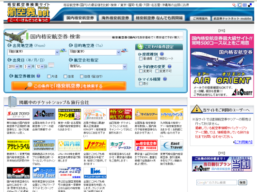Viewport: 257px width, 192px height.
Task: Click the help icon beside 座席種別
Action: pyautogui.click(x=162, y=54)
